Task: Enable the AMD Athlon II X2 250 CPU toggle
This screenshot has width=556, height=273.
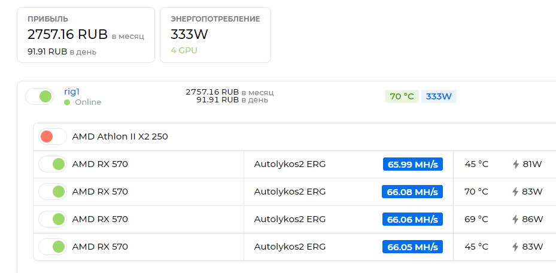Action: point(53,136)
